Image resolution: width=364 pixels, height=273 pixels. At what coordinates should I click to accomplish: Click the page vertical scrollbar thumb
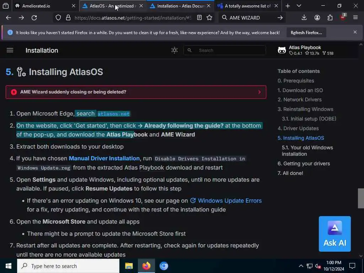360,198
